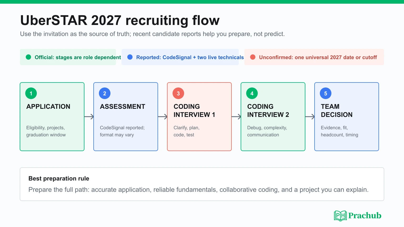Click 'Reported: CodeSignal + two live technicals' text

click(x=190, y=57)
